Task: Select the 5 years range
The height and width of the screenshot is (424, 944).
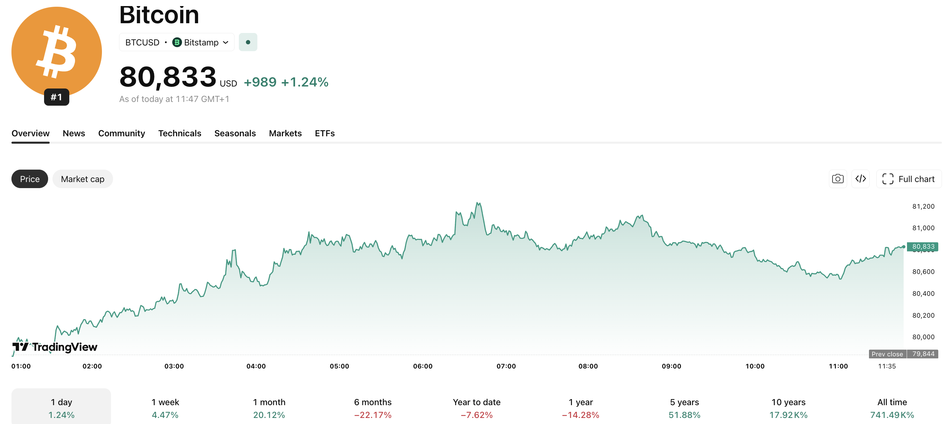Action: [684, 408]
